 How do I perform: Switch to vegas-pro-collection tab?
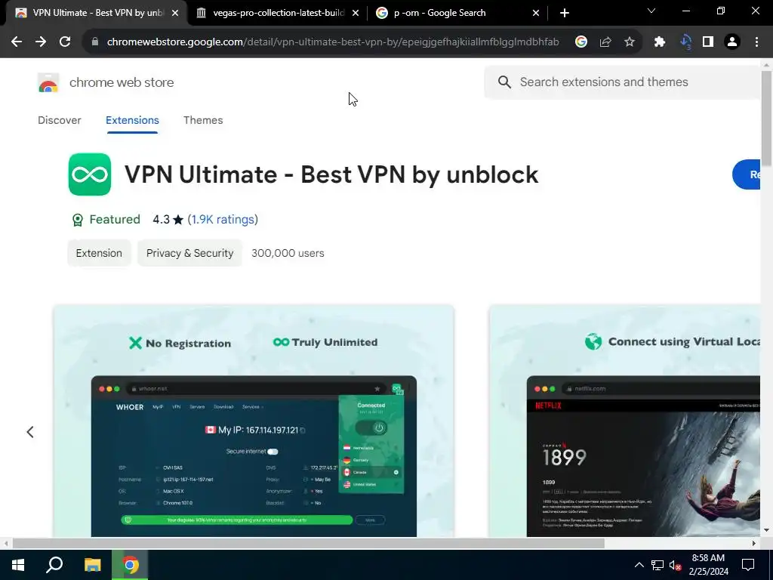[279, 13]
